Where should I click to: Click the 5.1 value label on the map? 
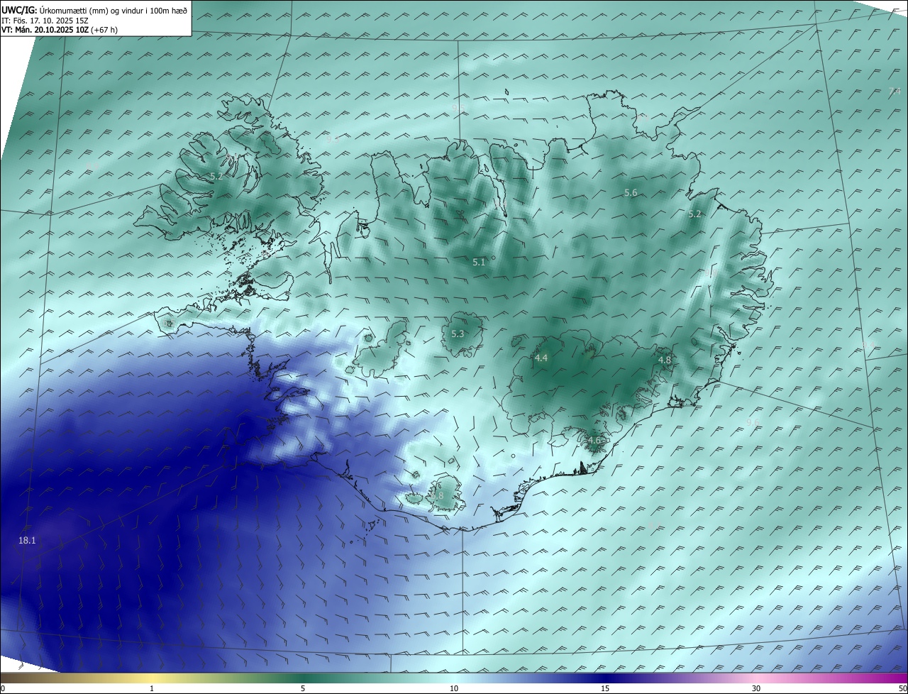(x=479, y=263)
